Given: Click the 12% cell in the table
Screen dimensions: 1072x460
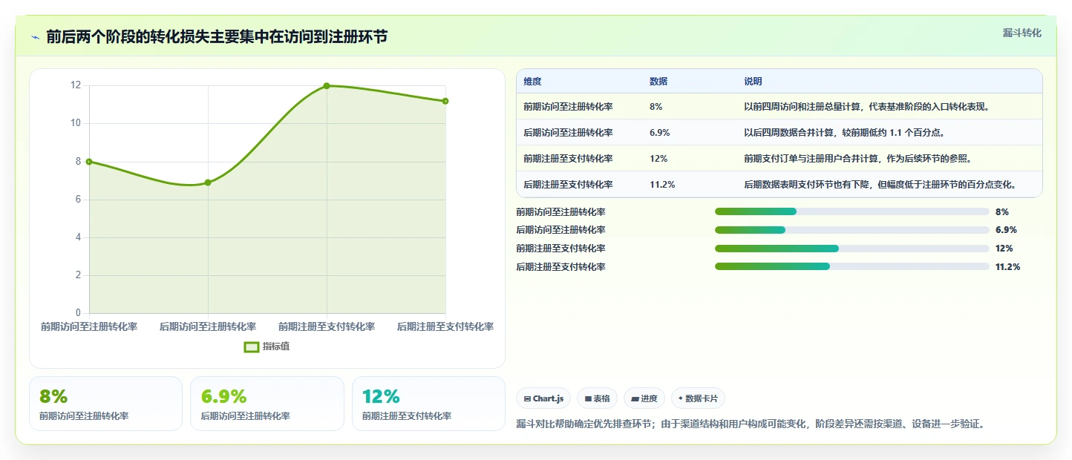Looking at the screenshot, I should point(658,159).
